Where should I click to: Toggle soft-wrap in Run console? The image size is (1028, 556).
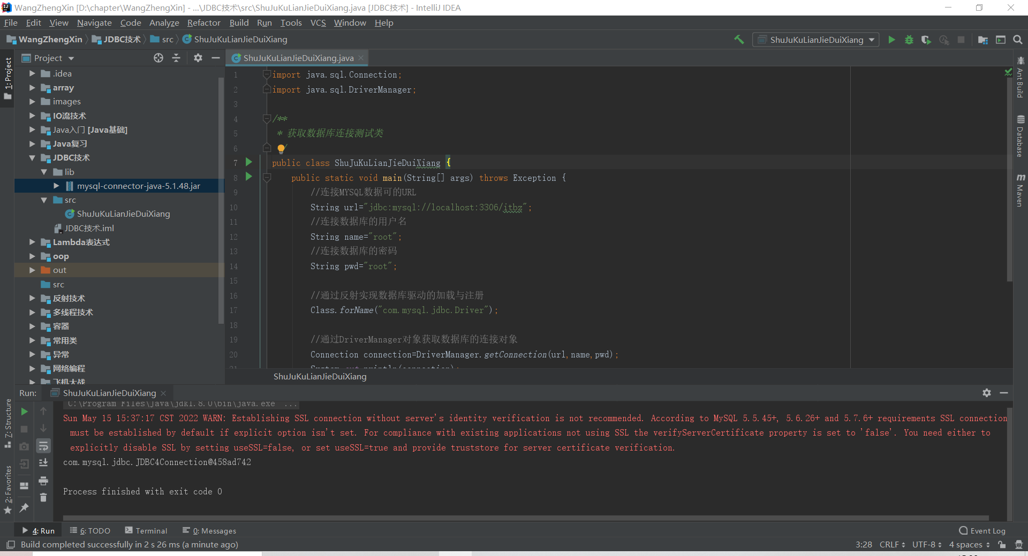point(43,446)
